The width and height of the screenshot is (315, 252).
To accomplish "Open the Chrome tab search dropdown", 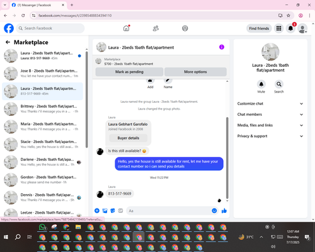I will click(5, 5).
